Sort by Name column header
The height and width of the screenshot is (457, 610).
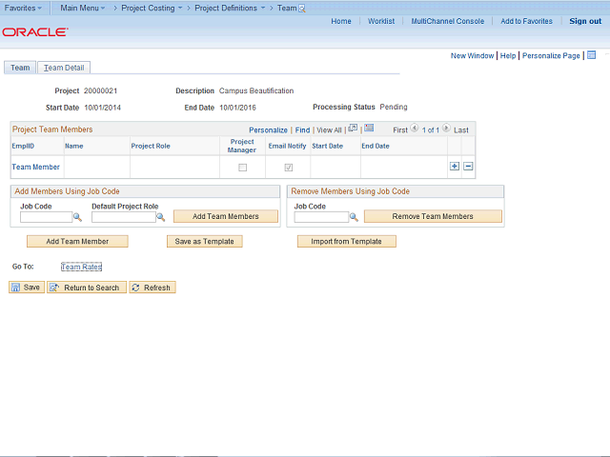point(74,146)
